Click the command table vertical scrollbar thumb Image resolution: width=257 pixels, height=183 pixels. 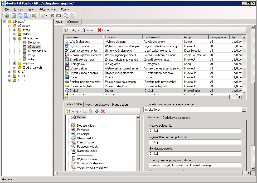244,73
